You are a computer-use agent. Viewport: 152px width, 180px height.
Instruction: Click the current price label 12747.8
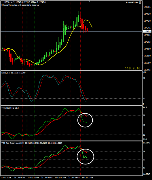[x=147, y=31]
